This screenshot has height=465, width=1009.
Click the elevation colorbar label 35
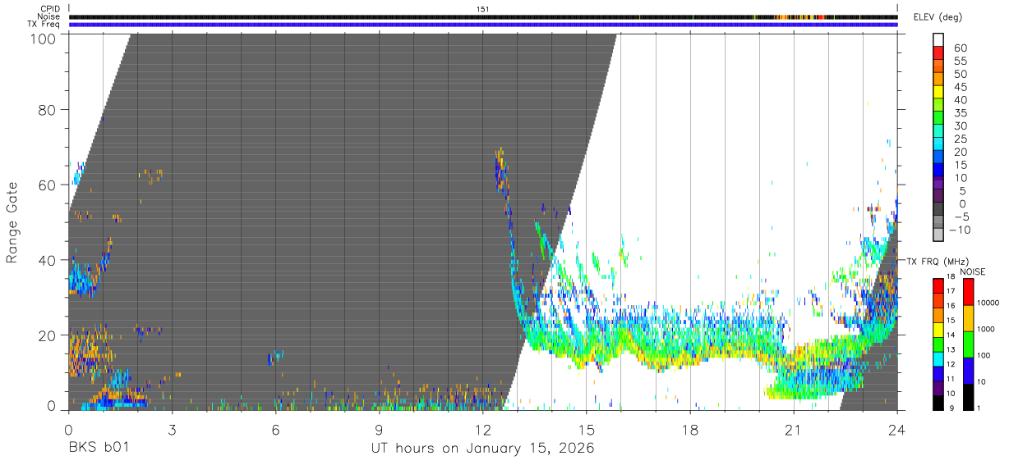(960, 112)
